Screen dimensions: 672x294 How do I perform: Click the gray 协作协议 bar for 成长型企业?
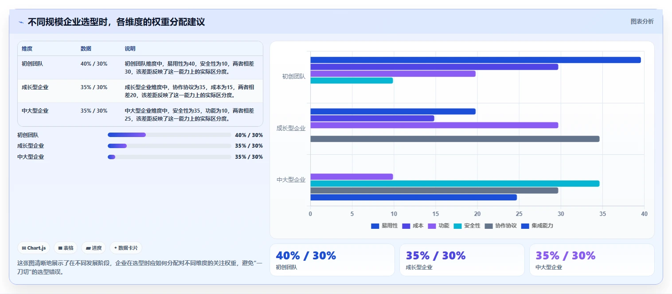[455, 139]
